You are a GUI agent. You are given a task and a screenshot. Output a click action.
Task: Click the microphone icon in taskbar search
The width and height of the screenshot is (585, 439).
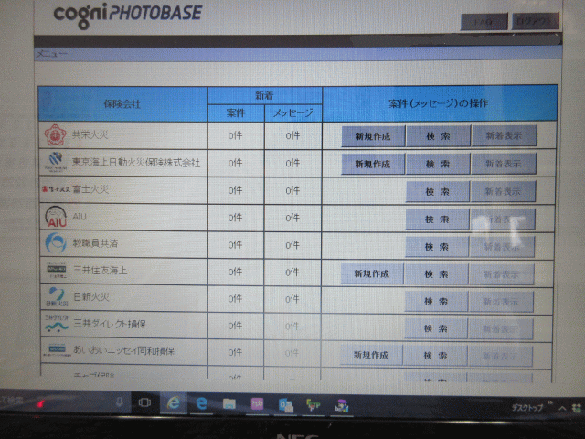(120, 402)
